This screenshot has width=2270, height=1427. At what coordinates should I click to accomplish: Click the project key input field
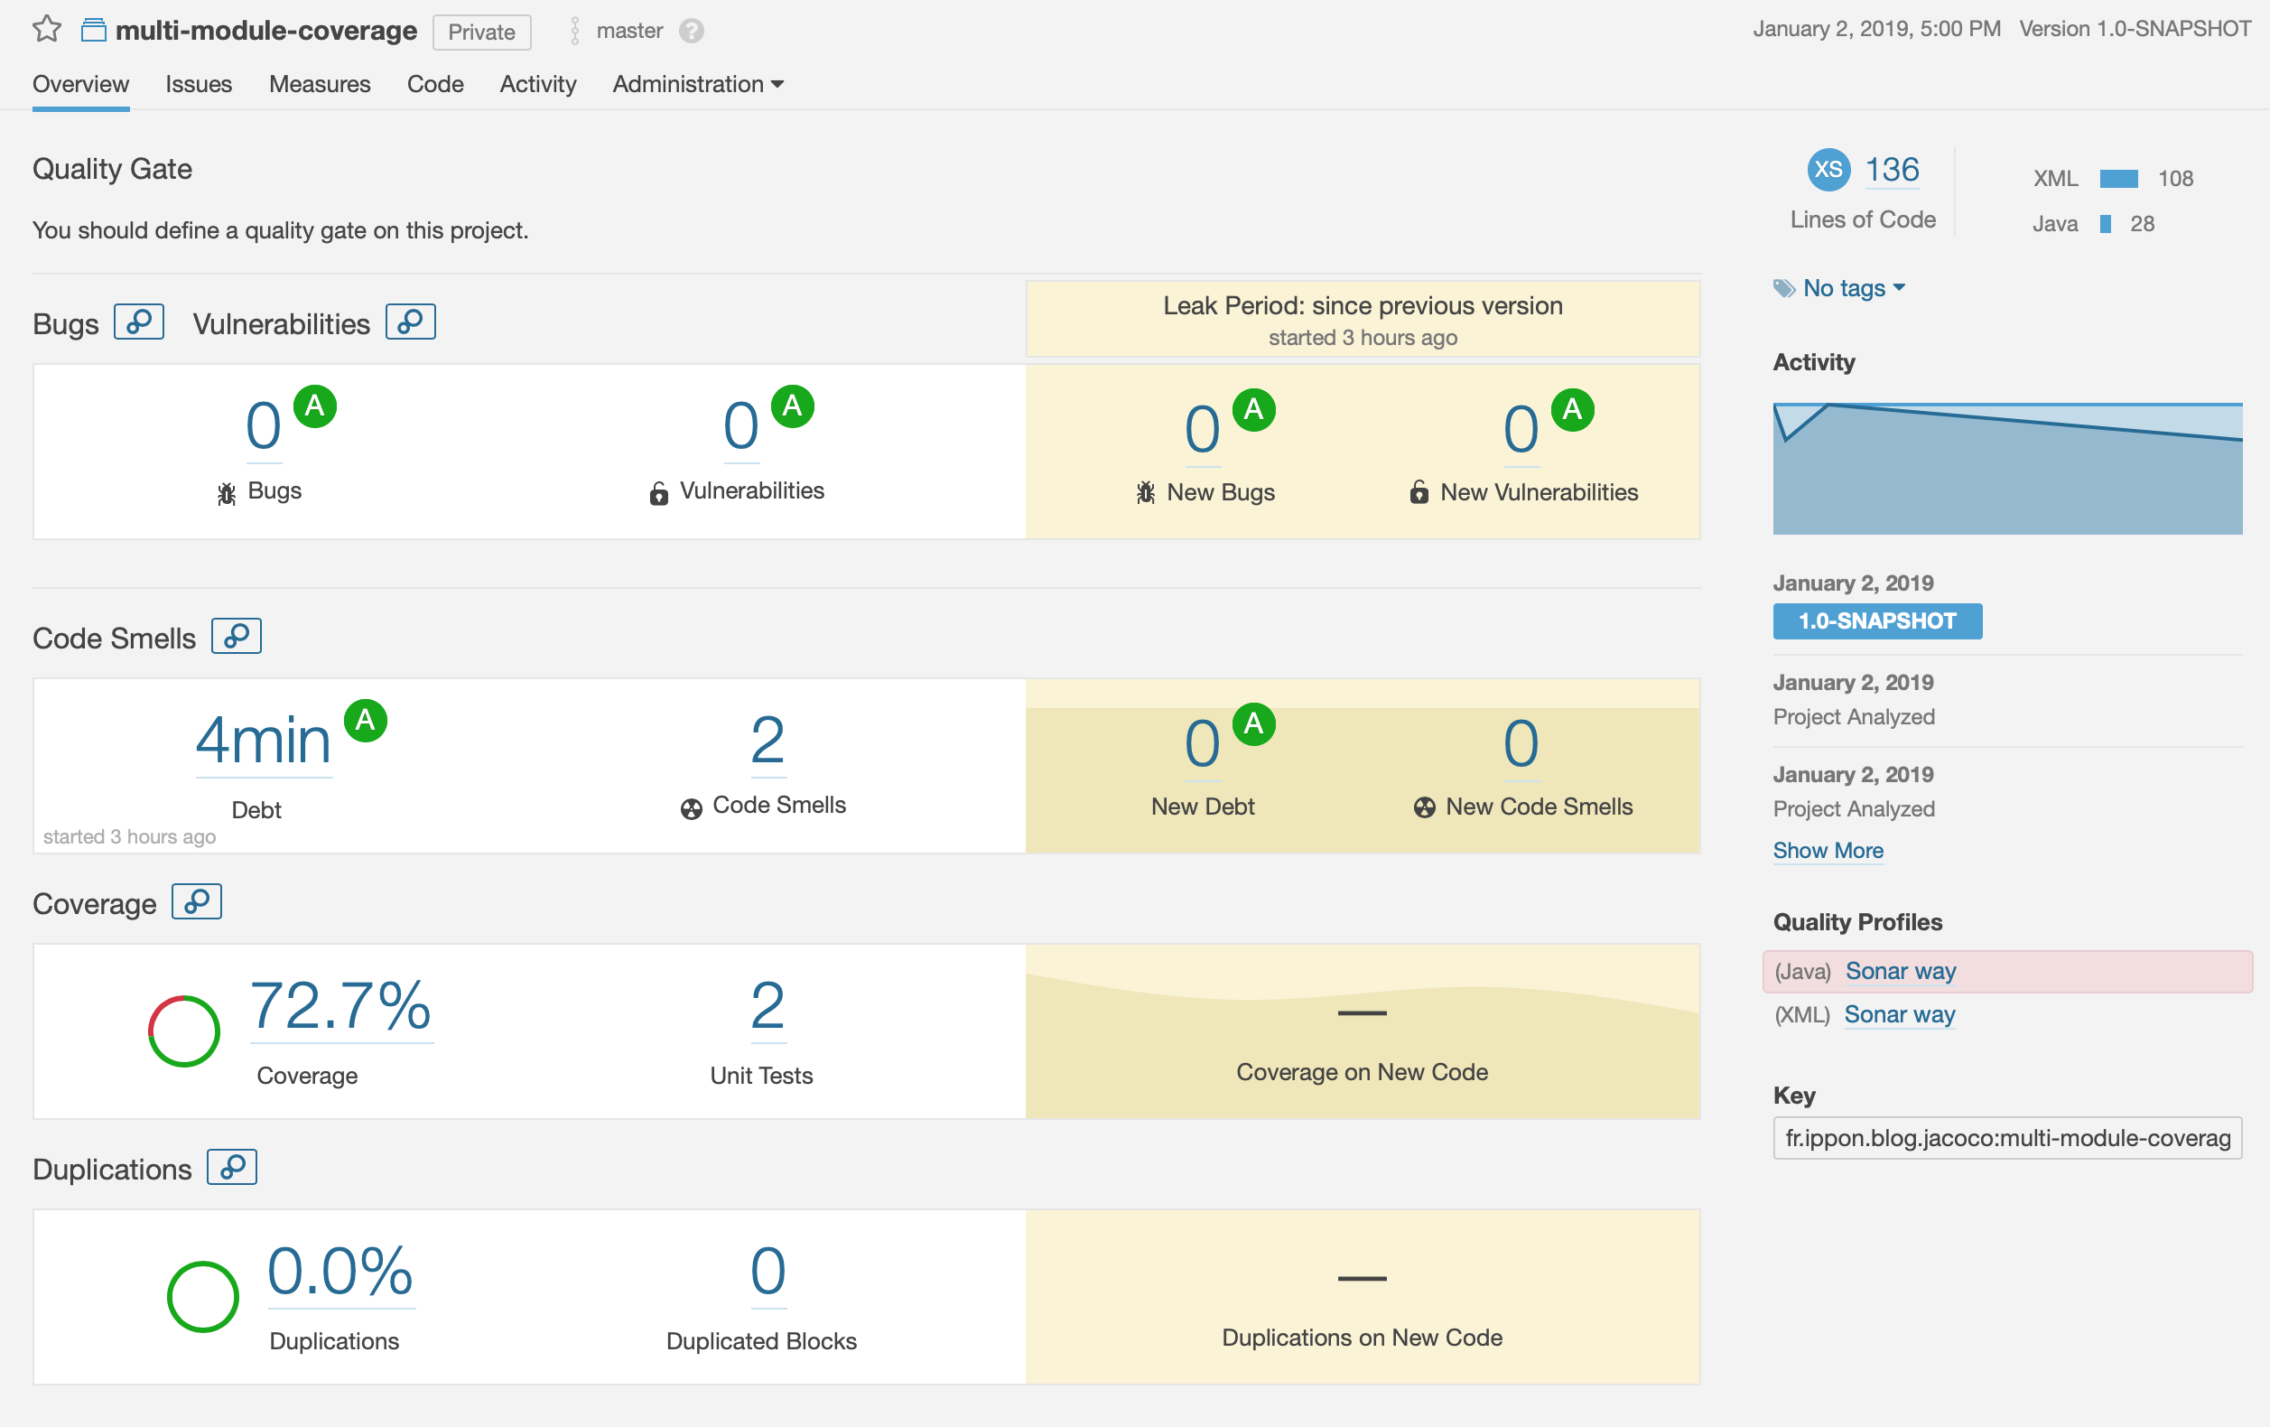(2006, 1138)
